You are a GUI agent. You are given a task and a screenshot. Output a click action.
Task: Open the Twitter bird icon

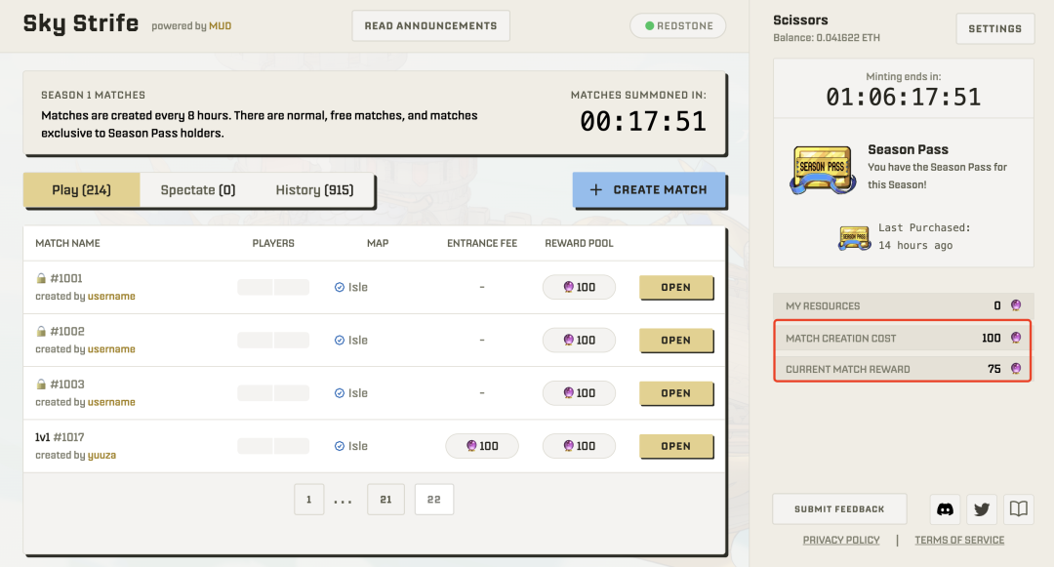tap(982, 509)
